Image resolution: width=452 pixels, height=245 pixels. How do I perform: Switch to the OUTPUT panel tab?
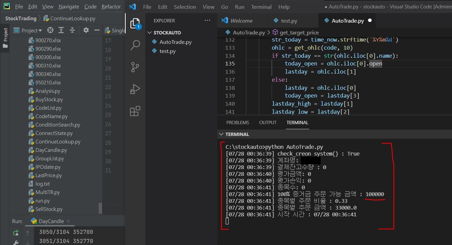tap(268, 123)
